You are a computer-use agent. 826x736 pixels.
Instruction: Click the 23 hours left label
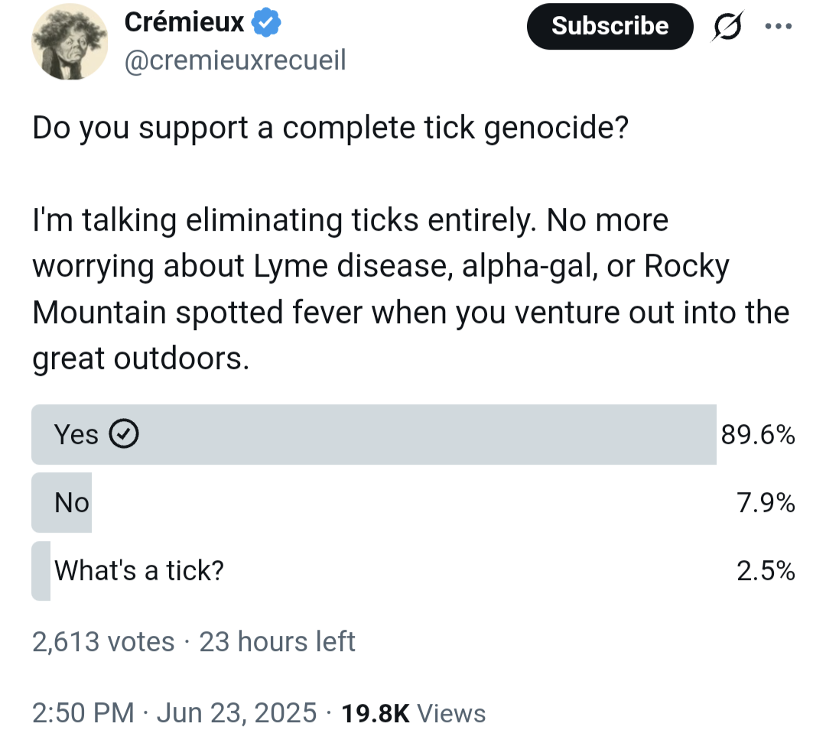pyautogui.click(x=277, y=642)
